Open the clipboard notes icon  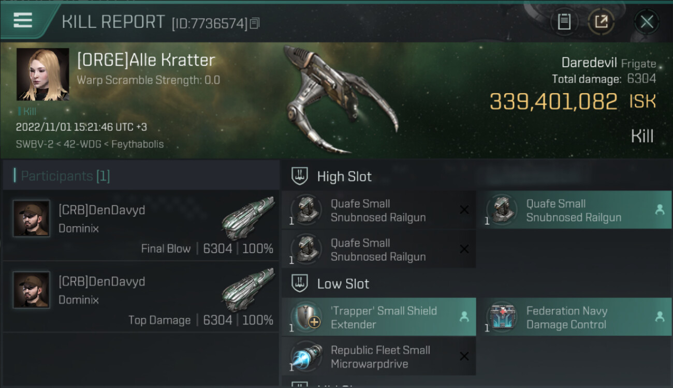564,22
